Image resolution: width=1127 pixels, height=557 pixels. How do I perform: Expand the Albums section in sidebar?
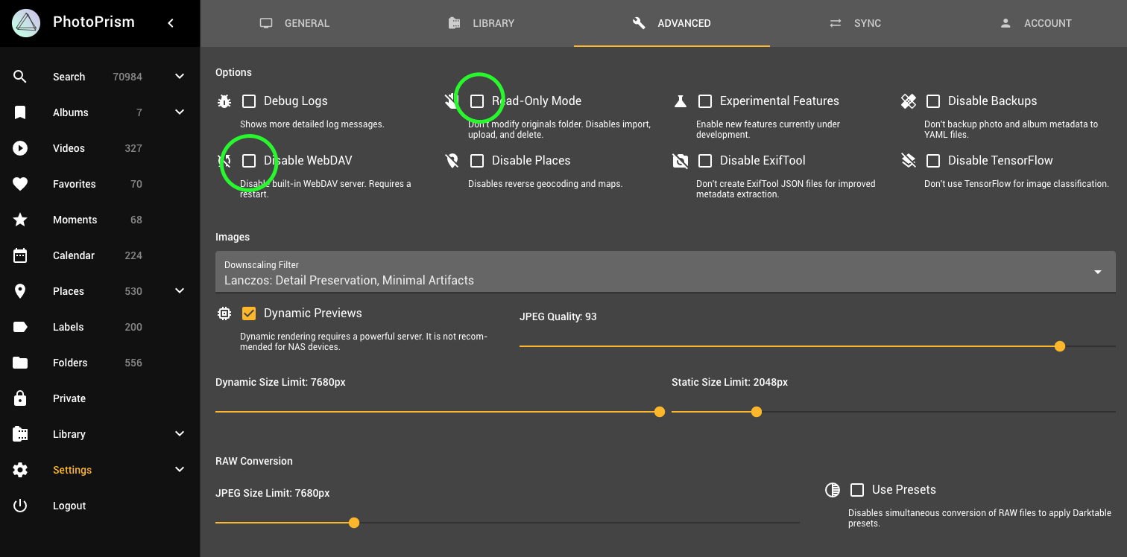[179, 112]
